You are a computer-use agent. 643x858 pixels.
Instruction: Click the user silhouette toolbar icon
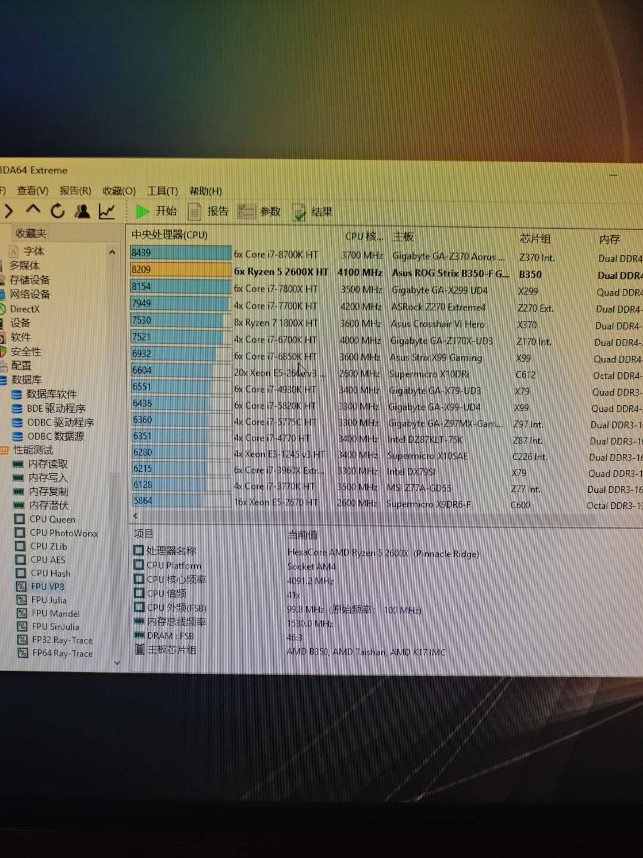point(82,211)
